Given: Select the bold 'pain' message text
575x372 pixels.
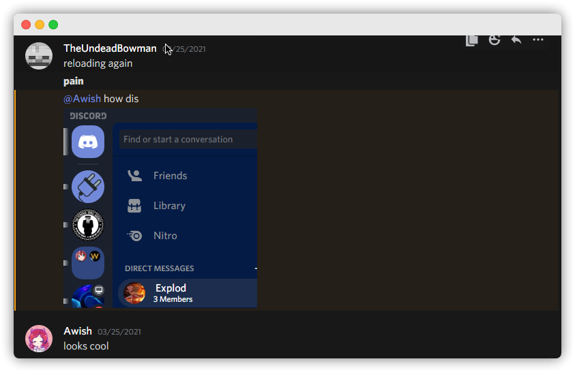Looking at the screenshot, I should click(74, 81).
